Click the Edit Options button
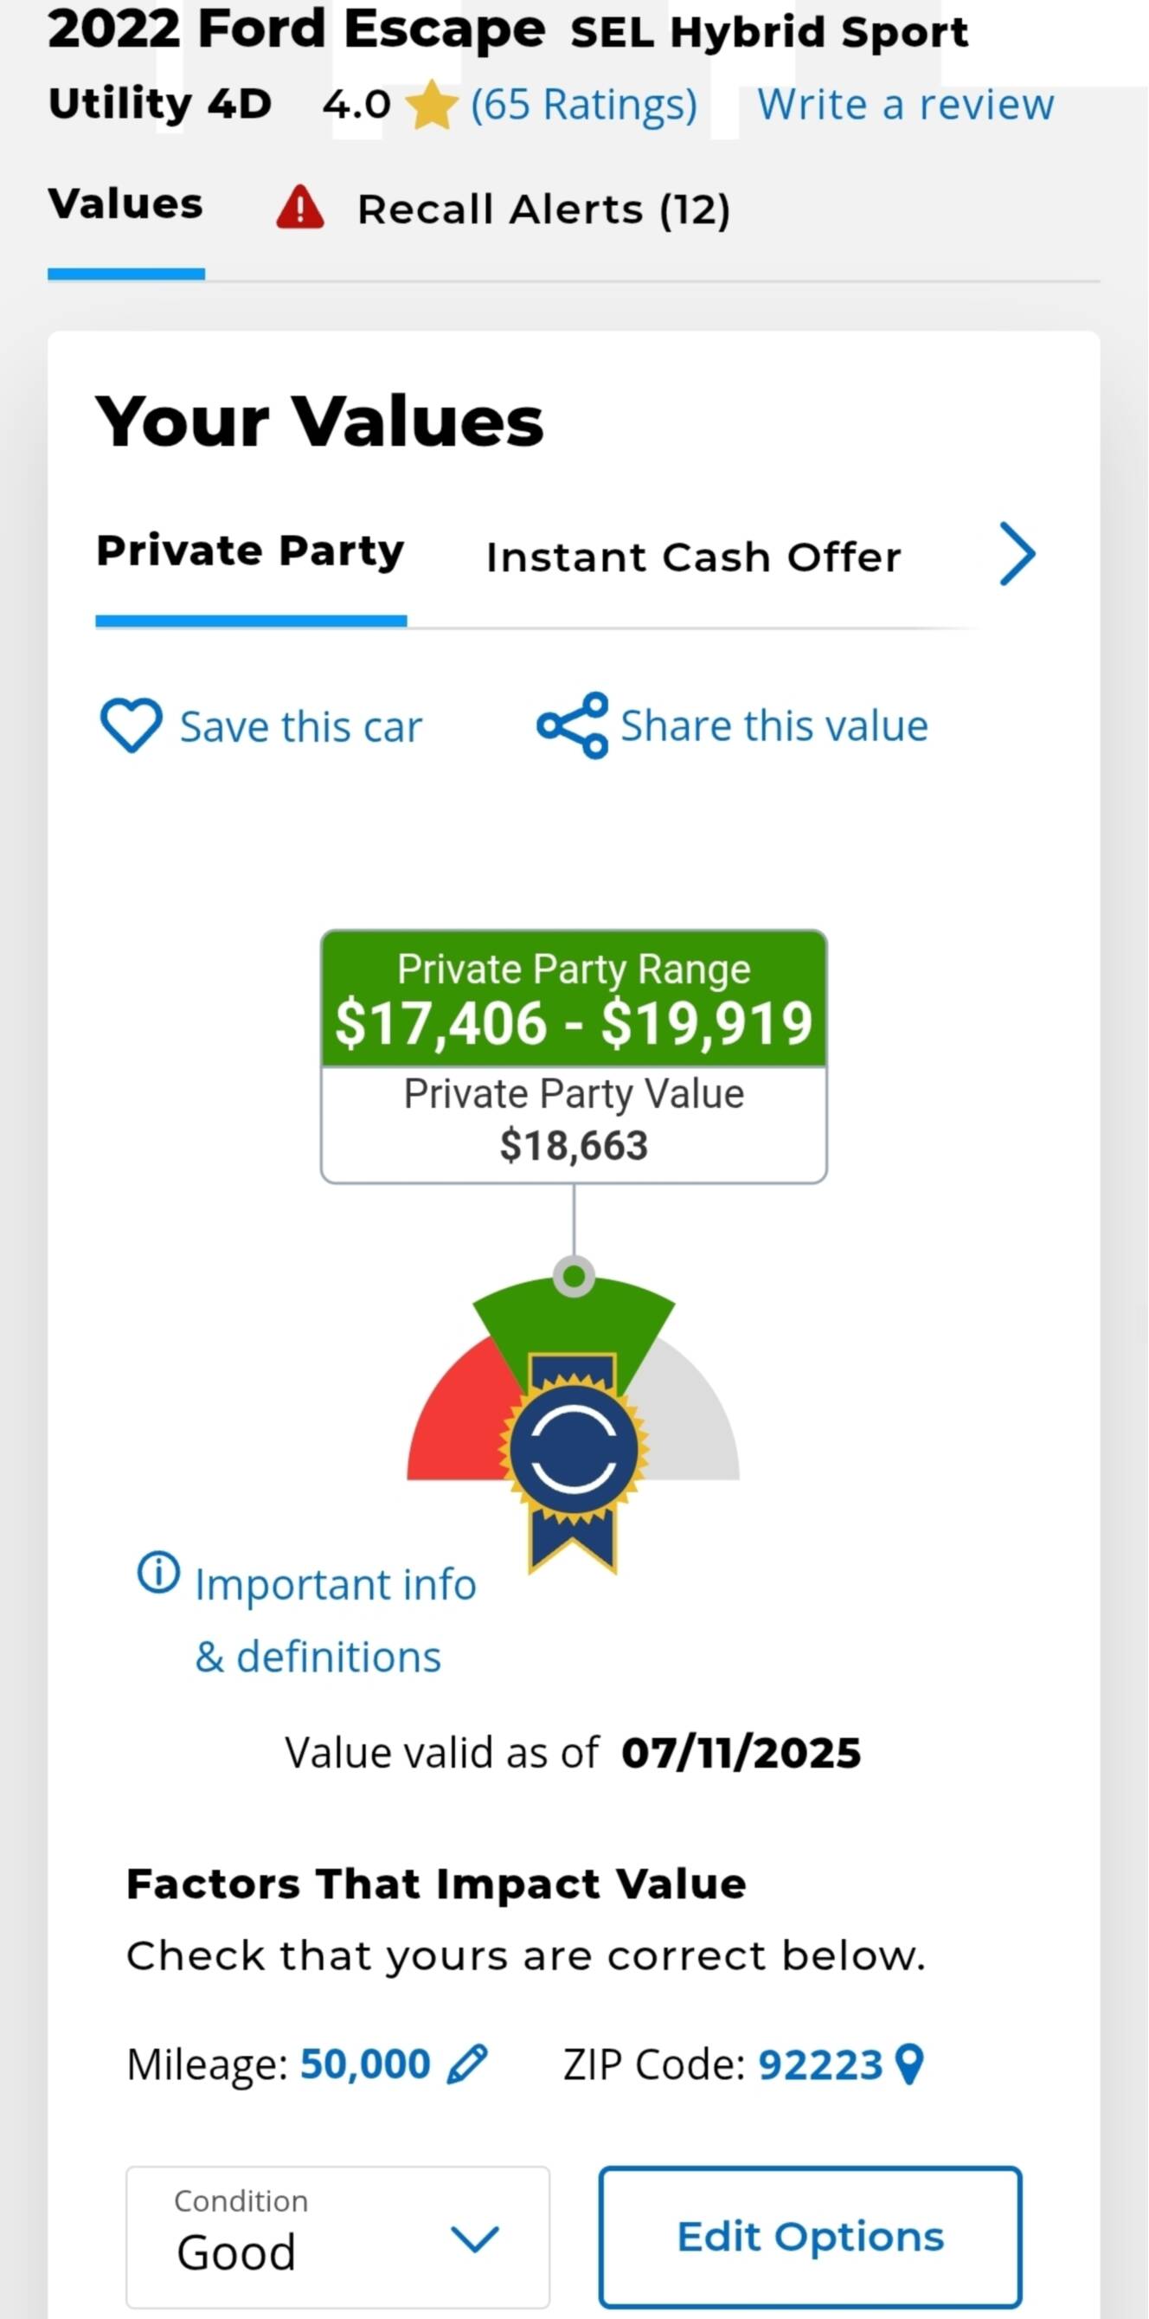This screenshot has width=1149, height=2319. pos(810,2237)
